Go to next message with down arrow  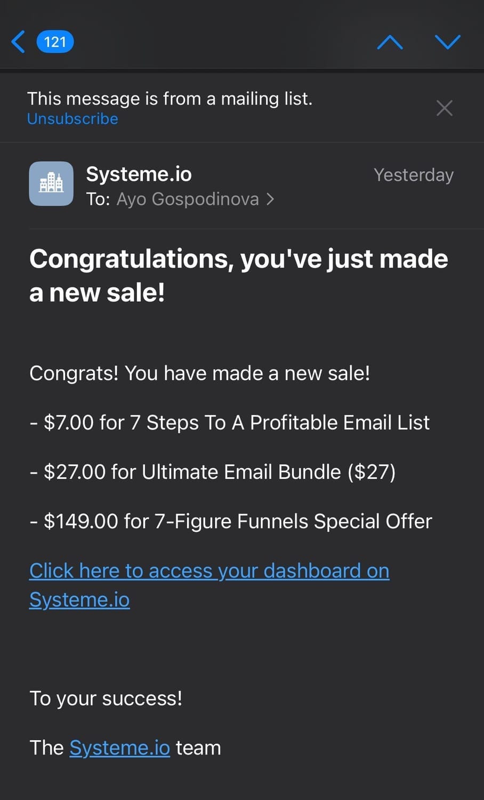point(447,42)
